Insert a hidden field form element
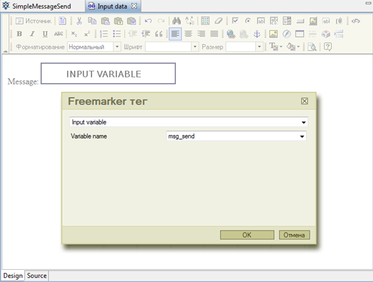The height and width of the screenshot is (282, 373). click(x=326, y=21)
